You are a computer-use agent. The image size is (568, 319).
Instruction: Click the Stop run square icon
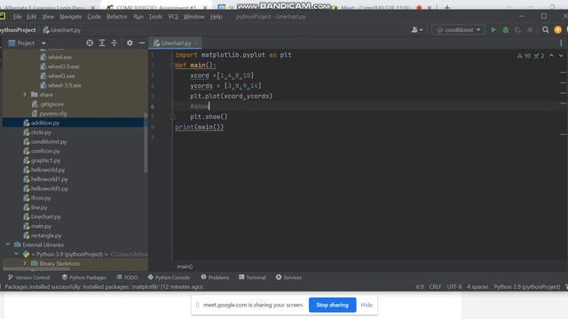[530, 30]
